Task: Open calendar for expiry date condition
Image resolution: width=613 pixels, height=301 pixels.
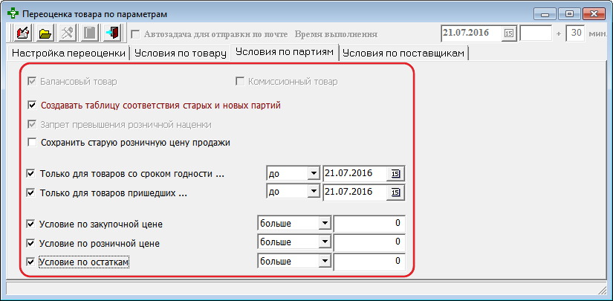Action: tap(395, 174)
